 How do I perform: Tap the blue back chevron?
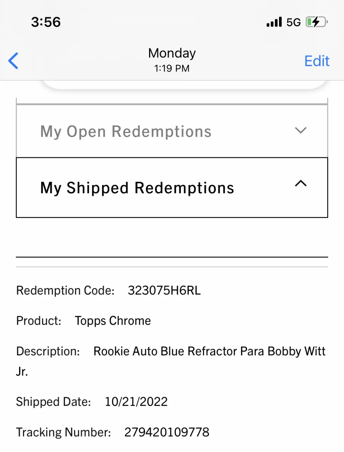click(13, 61)
